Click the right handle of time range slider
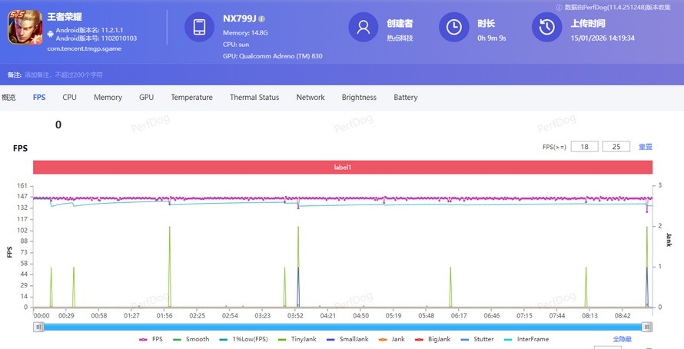This screenshot has width=684, height=349. (647, 327)
